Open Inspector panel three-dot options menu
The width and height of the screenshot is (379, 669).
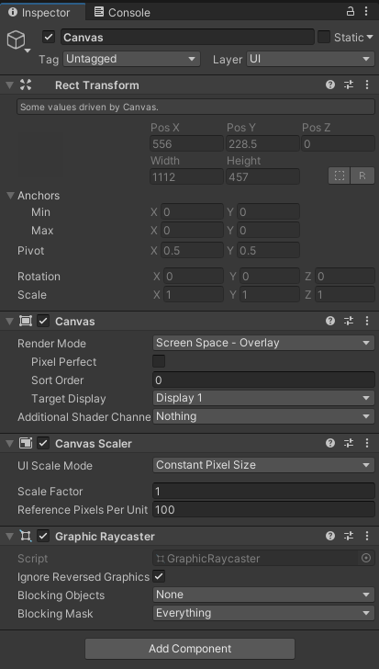pyautogui.click(x=366, y=11)
